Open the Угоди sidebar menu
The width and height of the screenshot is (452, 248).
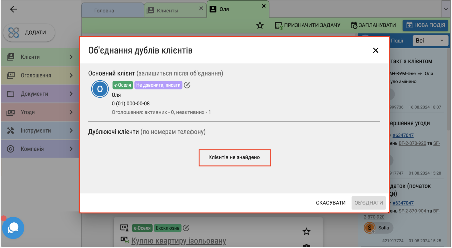[40, 112]
